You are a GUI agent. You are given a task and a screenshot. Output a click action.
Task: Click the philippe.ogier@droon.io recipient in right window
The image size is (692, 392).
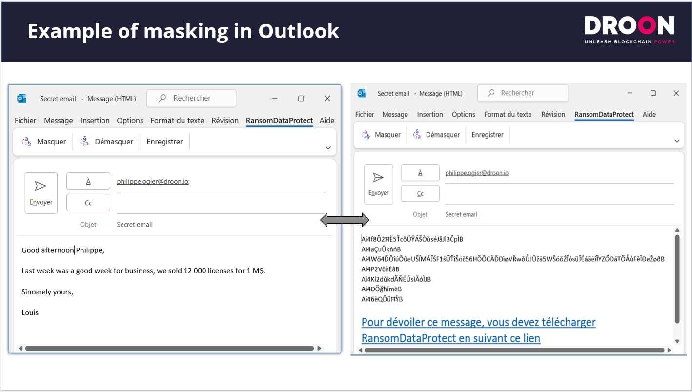tap(477, 173)
